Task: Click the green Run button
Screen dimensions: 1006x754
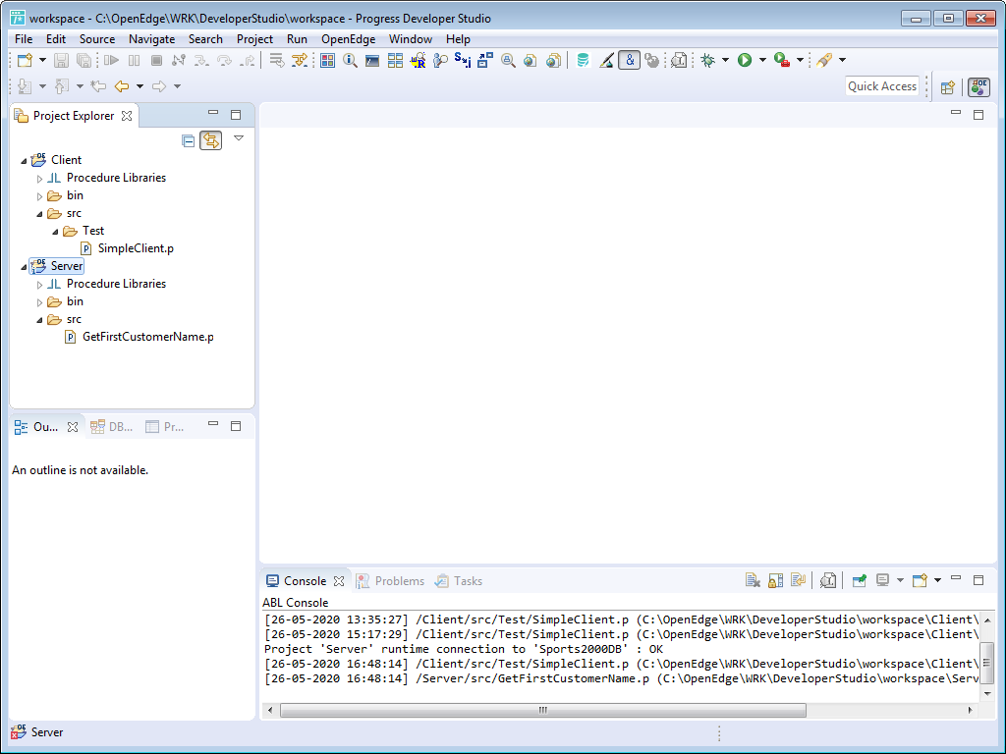Action: point(745,60)
